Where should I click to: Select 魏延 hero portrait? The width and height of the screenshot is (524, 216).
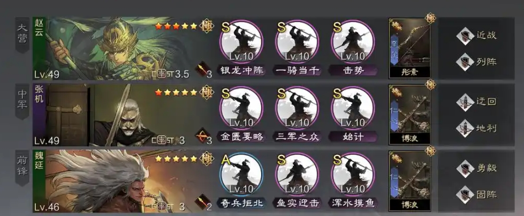pos(124,181)
